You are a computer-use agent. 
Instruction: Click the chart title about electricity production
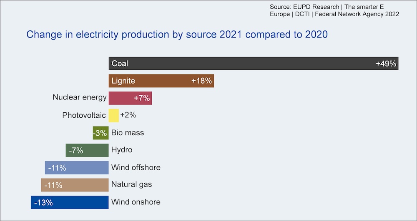coord(177,35)
